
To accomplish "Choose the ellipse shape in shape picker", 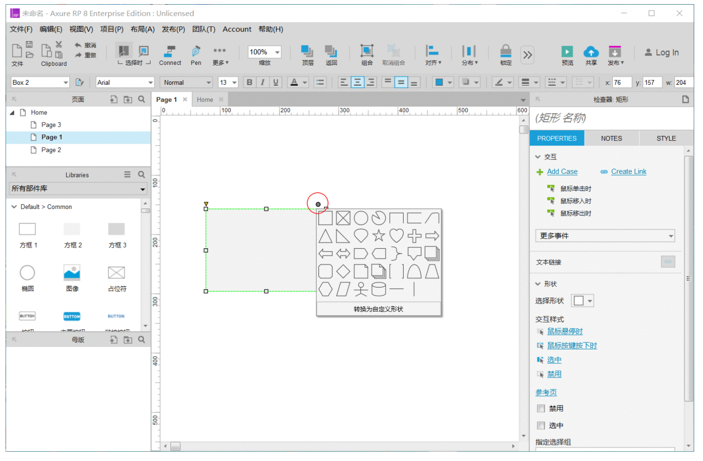I will point(361,218).
